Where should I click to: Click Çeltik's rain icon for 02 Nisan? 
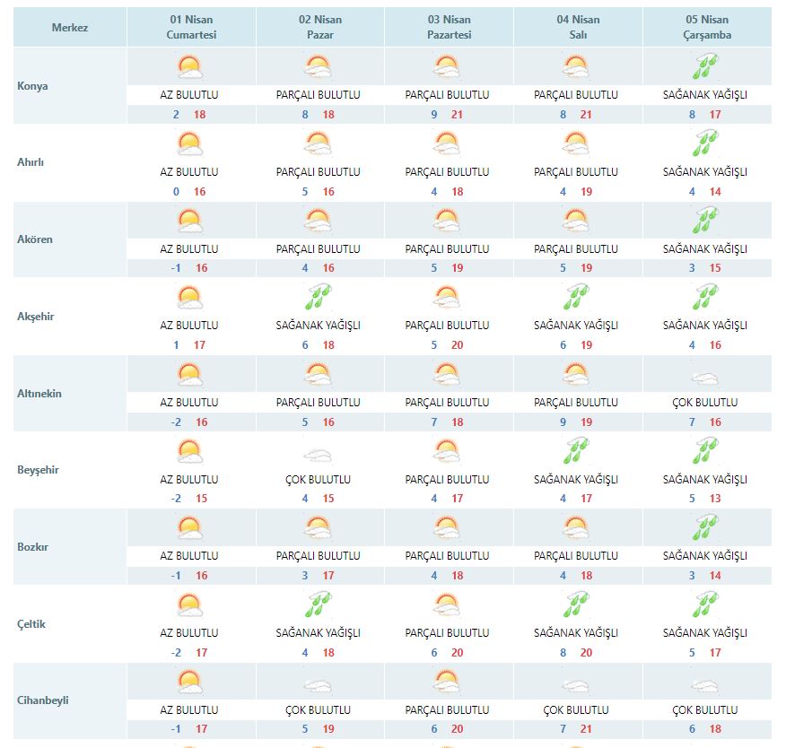click(319, 606)
